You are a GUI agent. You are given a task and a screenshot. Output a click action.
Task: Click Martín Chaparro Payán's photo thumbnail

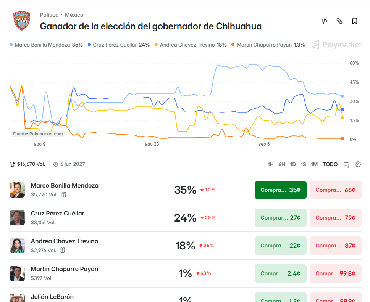(x=17, y=273)
